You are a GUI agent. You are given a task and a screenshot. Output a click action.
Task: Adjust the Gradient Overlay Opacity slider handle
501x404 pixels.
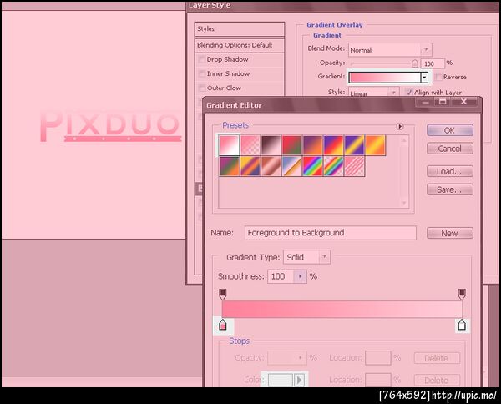[414, 63]
